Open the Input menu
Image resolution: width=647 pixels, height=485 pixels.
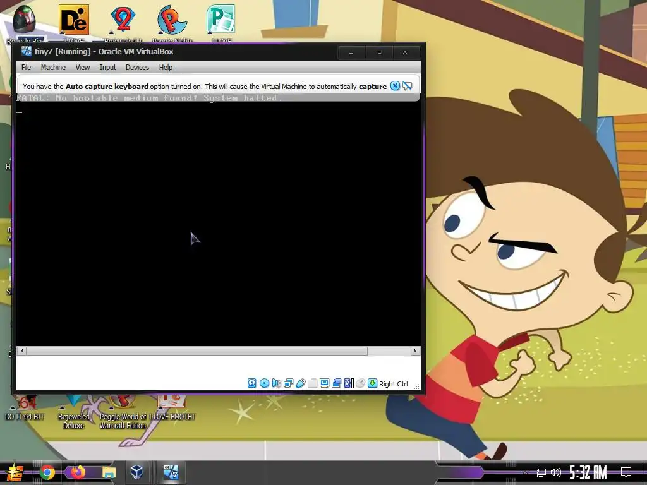tap(107, 67)
